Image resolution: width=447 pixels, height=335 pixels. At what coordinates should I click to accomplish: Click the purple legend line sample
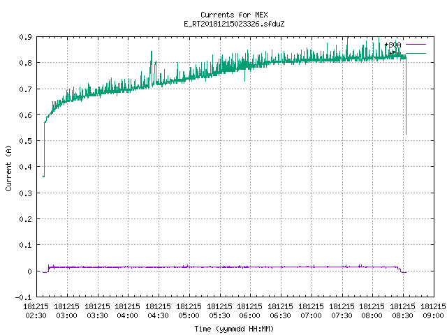click(416, 45)
